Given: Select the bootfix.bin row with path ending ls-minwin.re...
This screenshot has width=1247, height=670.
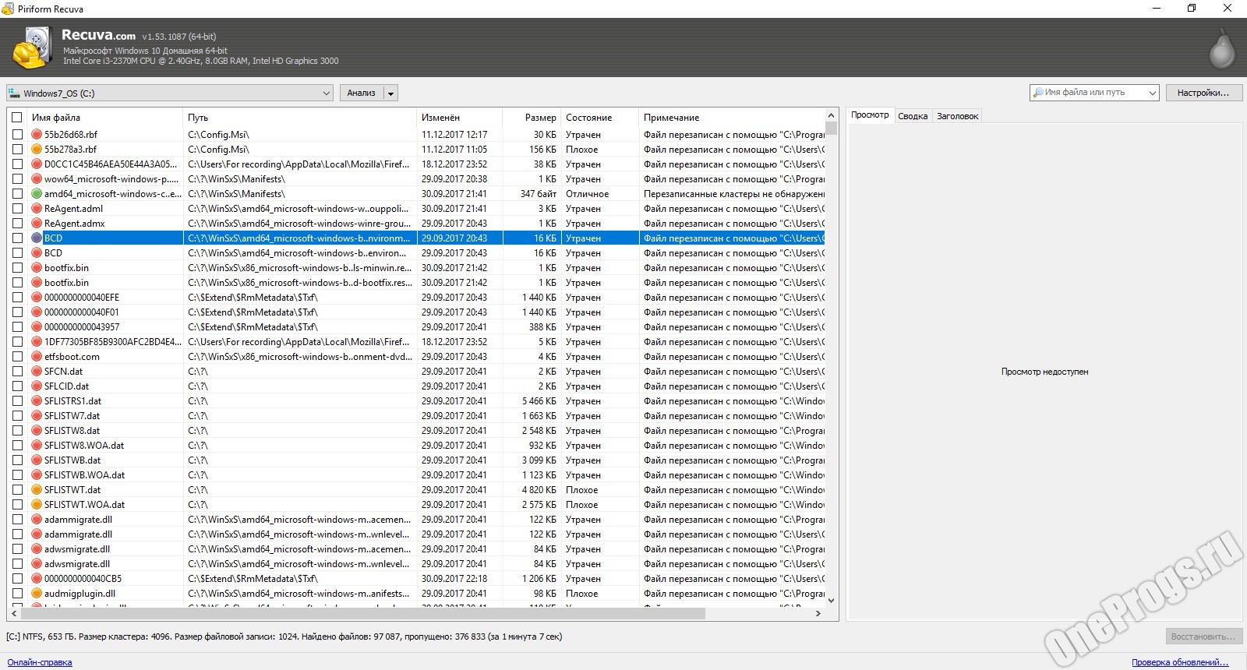Looking at the screenshot, I should click(x=418, y=268).
